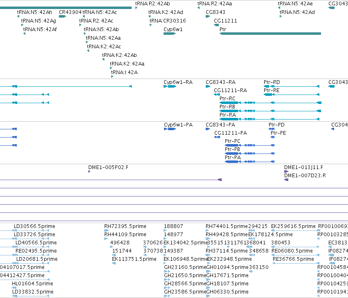Click the RH74401.5prime EST label
This screenshot has width=348, height=298.
coord(227,226)
